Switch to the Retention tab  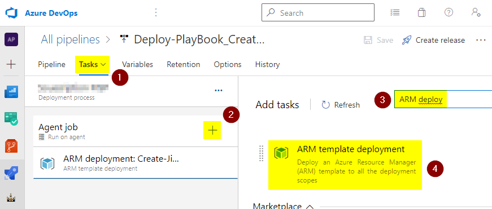pyautogui.click(x=183, y=64)
